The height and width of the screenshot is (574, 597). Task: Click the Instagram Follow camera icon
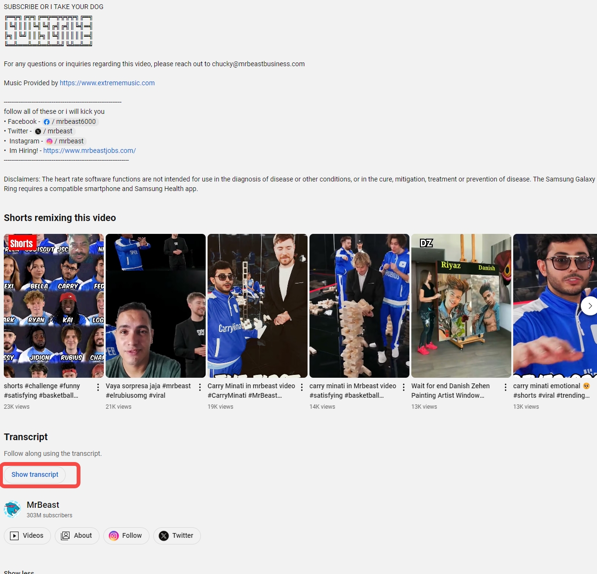[113, 535]
